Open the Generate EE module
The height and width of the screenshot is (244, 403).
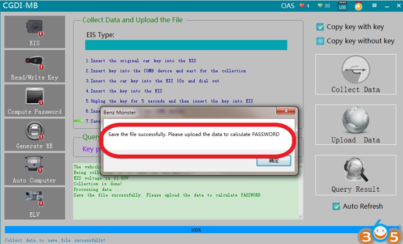point(34,135)
